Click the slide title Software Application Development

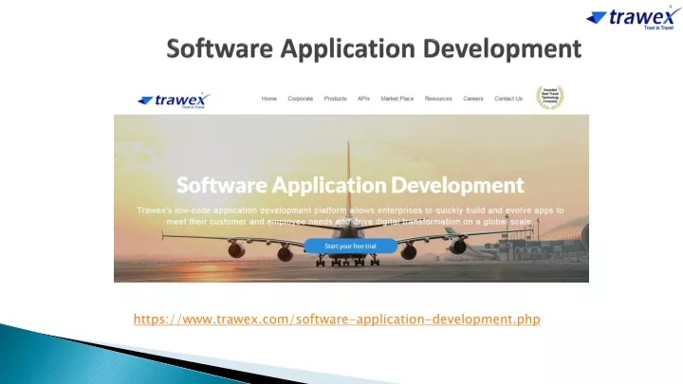pos(374,48)
